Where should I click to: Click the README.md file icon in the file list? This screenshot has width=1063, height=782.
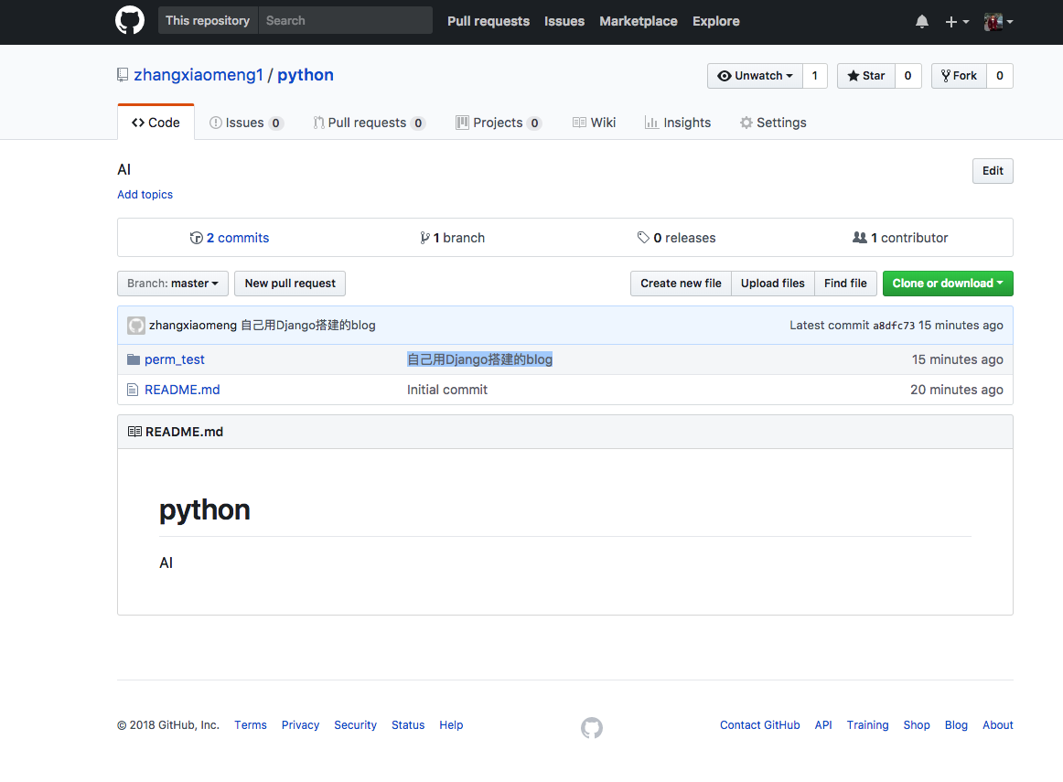[133, 390]
